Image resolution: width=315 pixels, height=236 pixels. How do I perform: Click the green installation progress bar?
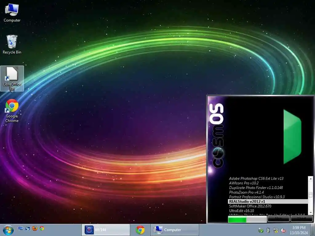pos(247,219)
